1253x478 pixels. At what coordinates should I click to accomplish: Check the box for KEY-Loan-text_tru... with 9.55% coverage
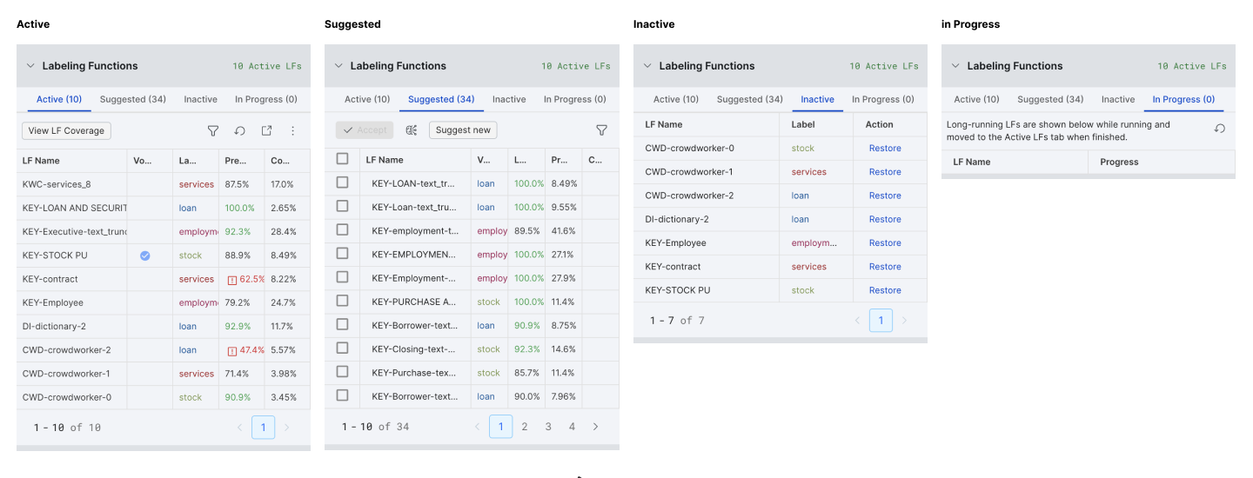click(343, 206)
